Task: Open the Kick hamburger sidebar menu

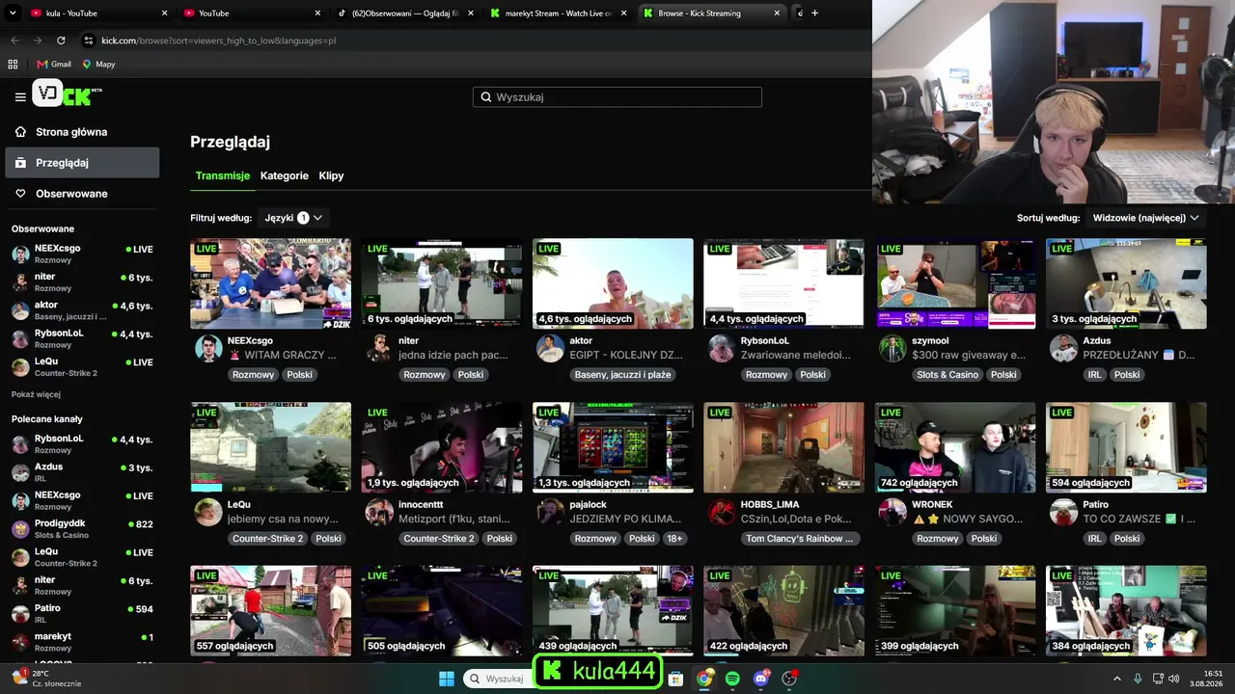Action: (20, 96)
